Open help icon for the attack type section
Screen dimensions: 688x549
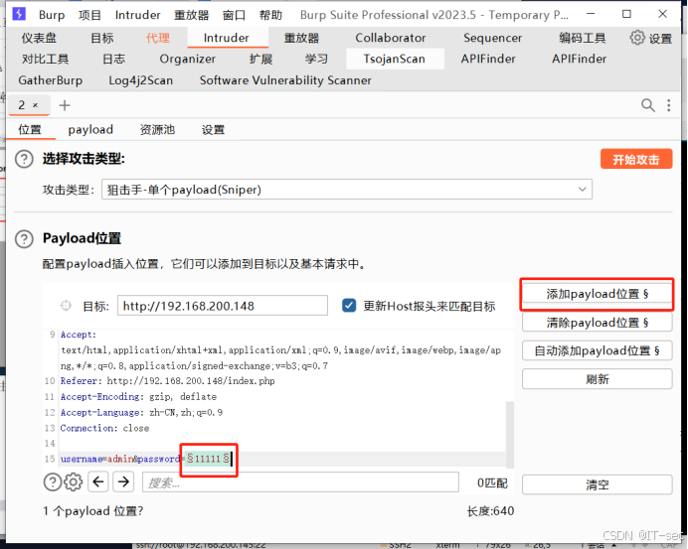pyautogui.click(x=24, y=159)
